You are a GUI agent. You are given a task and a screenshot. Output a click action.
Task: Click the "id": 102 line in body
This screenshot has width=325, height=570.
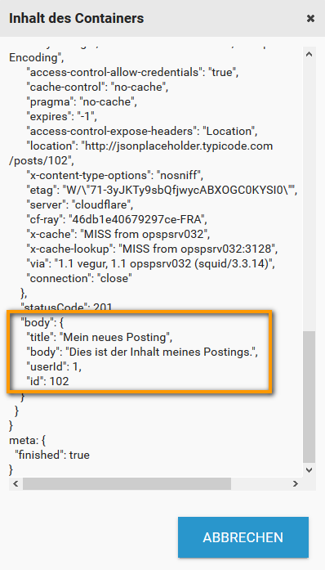[x=47, y=381]
